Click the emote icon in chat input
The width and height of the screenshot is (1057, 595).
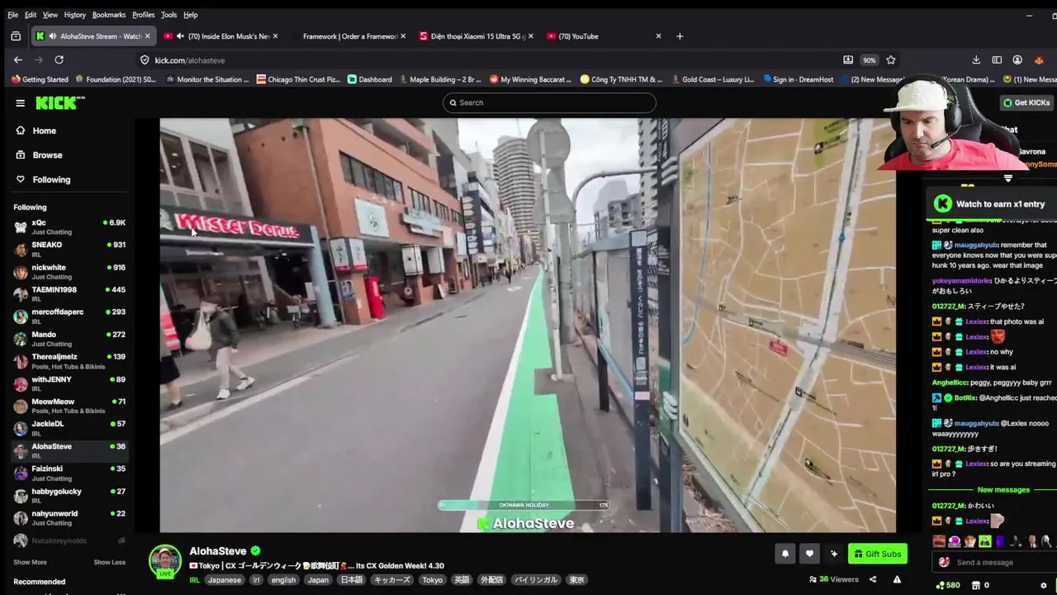point(944,562)
